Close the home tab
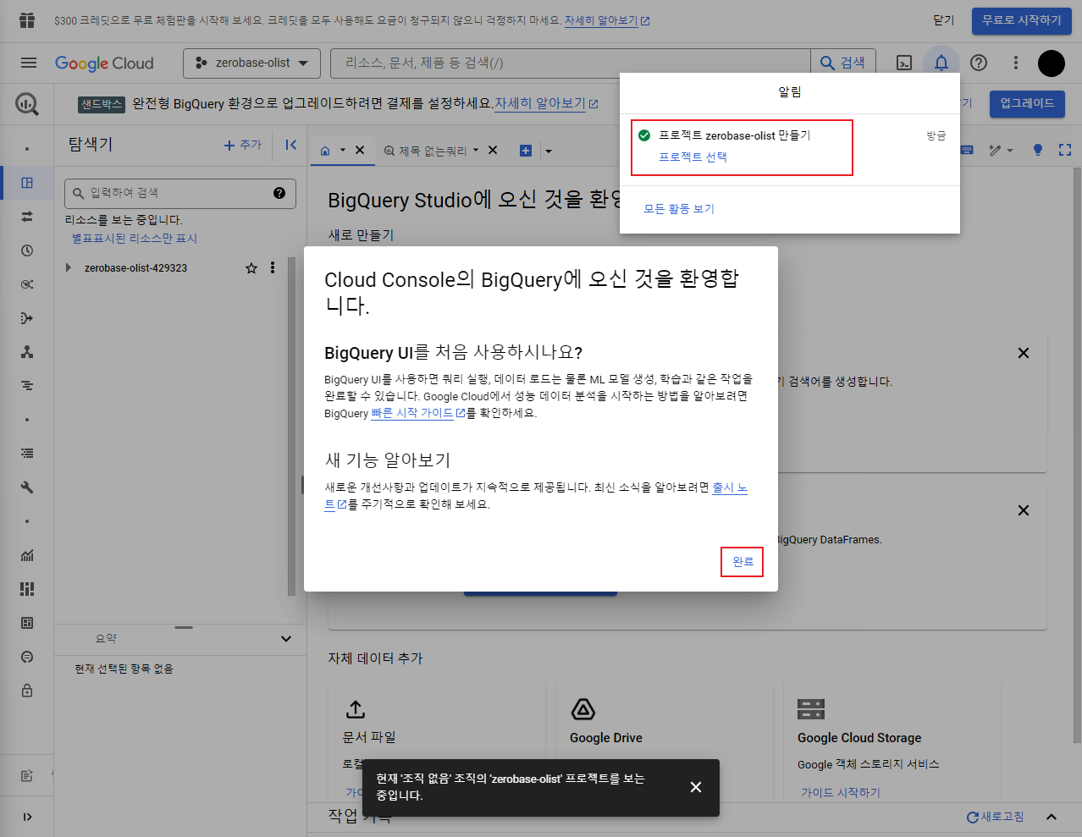This screenshot has height=837, width=1082. click(360, 151)
